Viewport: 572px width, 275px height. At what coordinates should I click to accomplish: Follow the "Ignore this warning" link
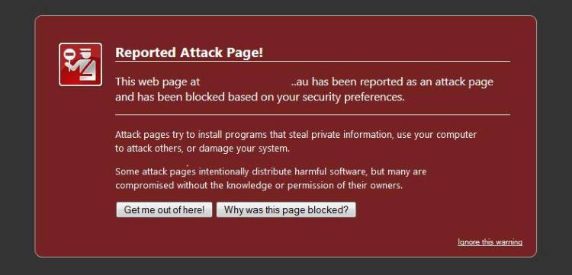pyautogui.click(x=490, y=242)
